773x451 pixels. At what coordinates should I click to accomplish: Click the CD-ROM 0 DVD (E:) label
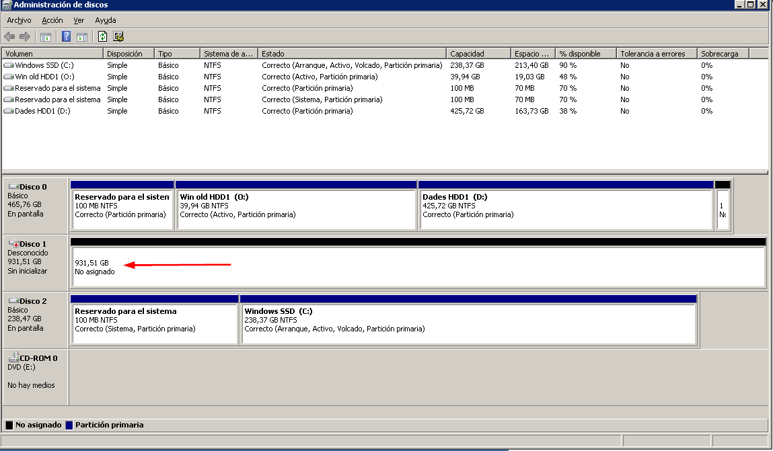coord(35,376)
